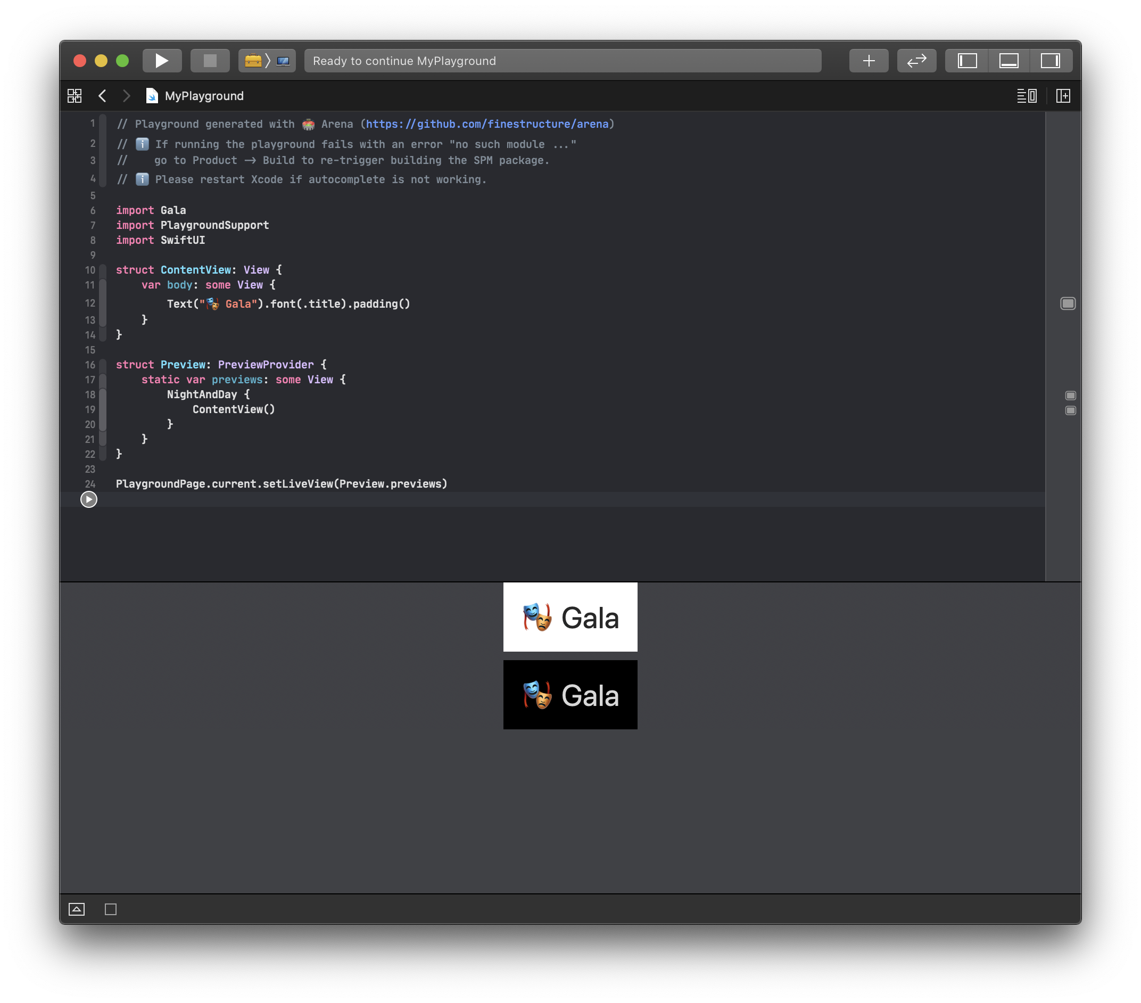Screen dimensions: 1141x1003
Task: Click the Run playground play button
Action: click(x=162, y=60)
